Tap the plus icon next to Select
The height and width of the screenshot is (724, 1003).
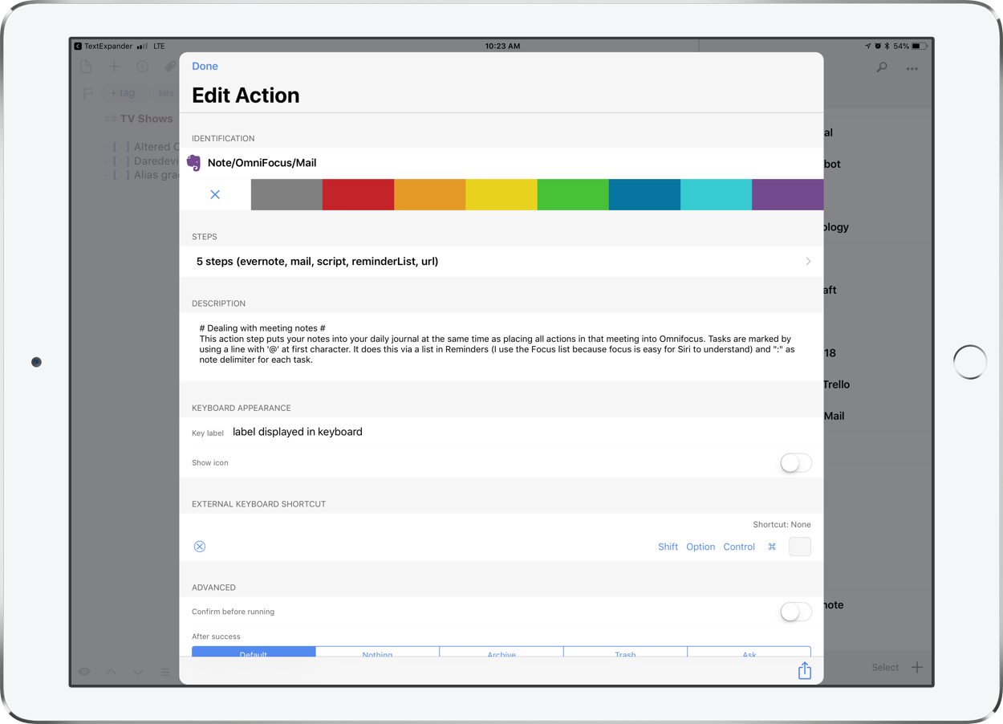(917, 667)
